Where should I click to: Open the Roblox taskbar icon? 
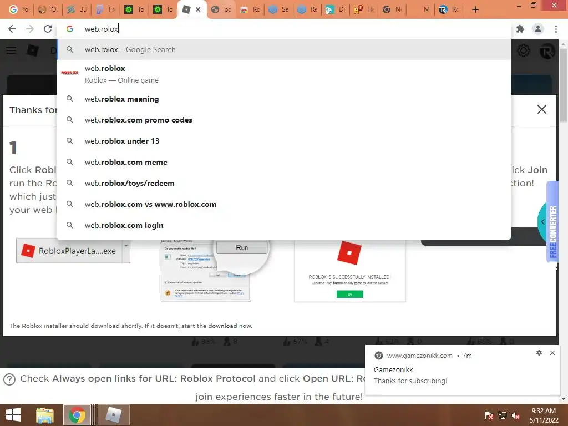pos(113,415)
